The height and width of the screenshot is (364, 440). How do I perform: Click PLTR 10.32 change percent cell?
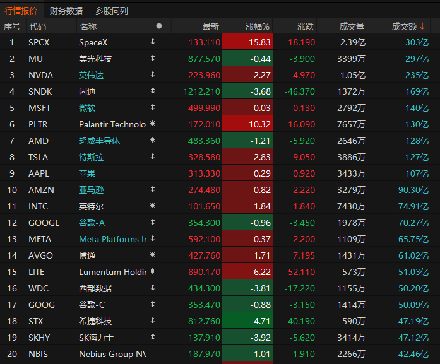247,124
